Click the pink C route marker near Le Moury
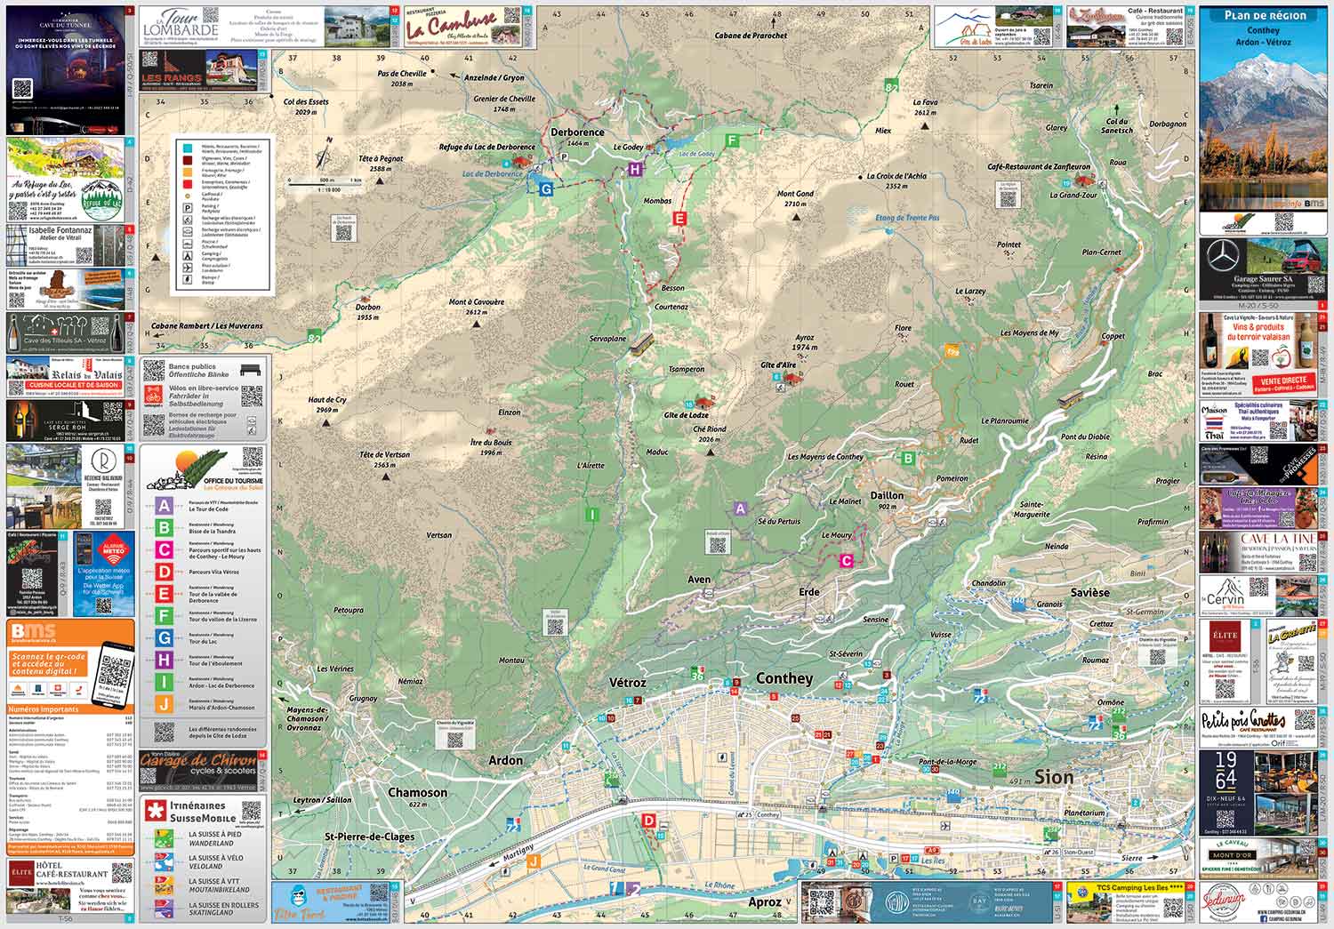The image size is (1334, 929). pyautogui.click(x=847, y=560)
